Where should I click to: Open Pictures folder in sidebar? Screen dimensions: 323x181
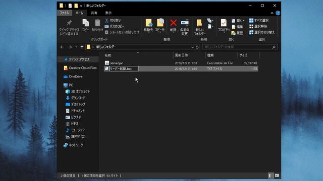point(73,117)
